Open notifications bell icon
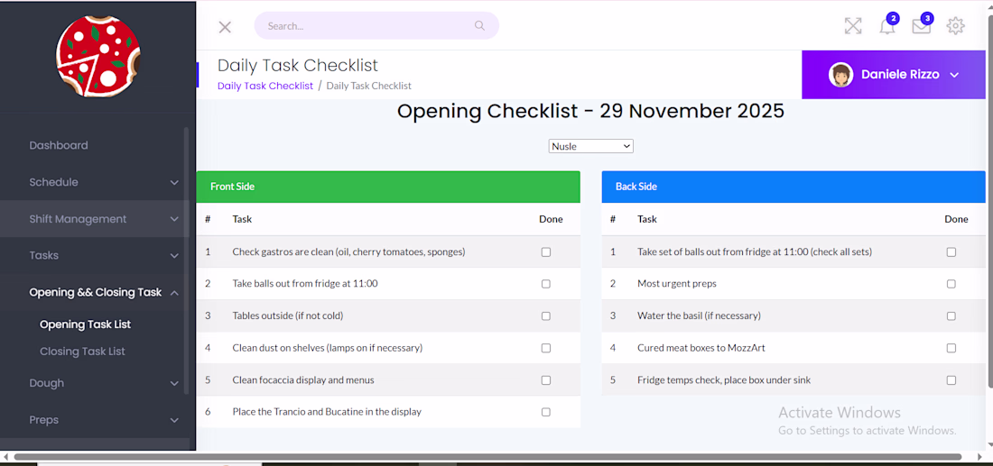This screenshot has height=466, width=993. tap(887, 26)
